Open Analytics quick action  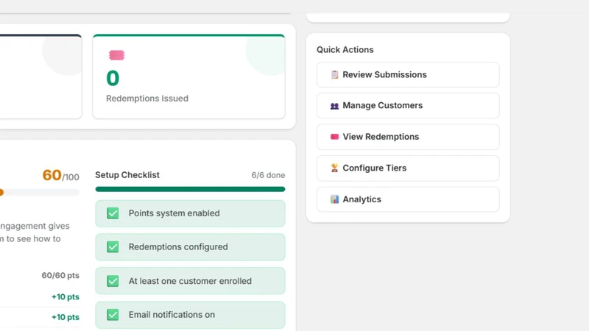pos(408,199)
